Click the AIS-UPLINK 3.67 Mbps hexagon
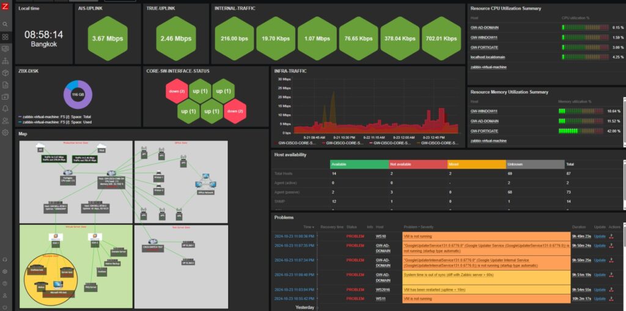The image size is (626, 311). tap(108, 38)
